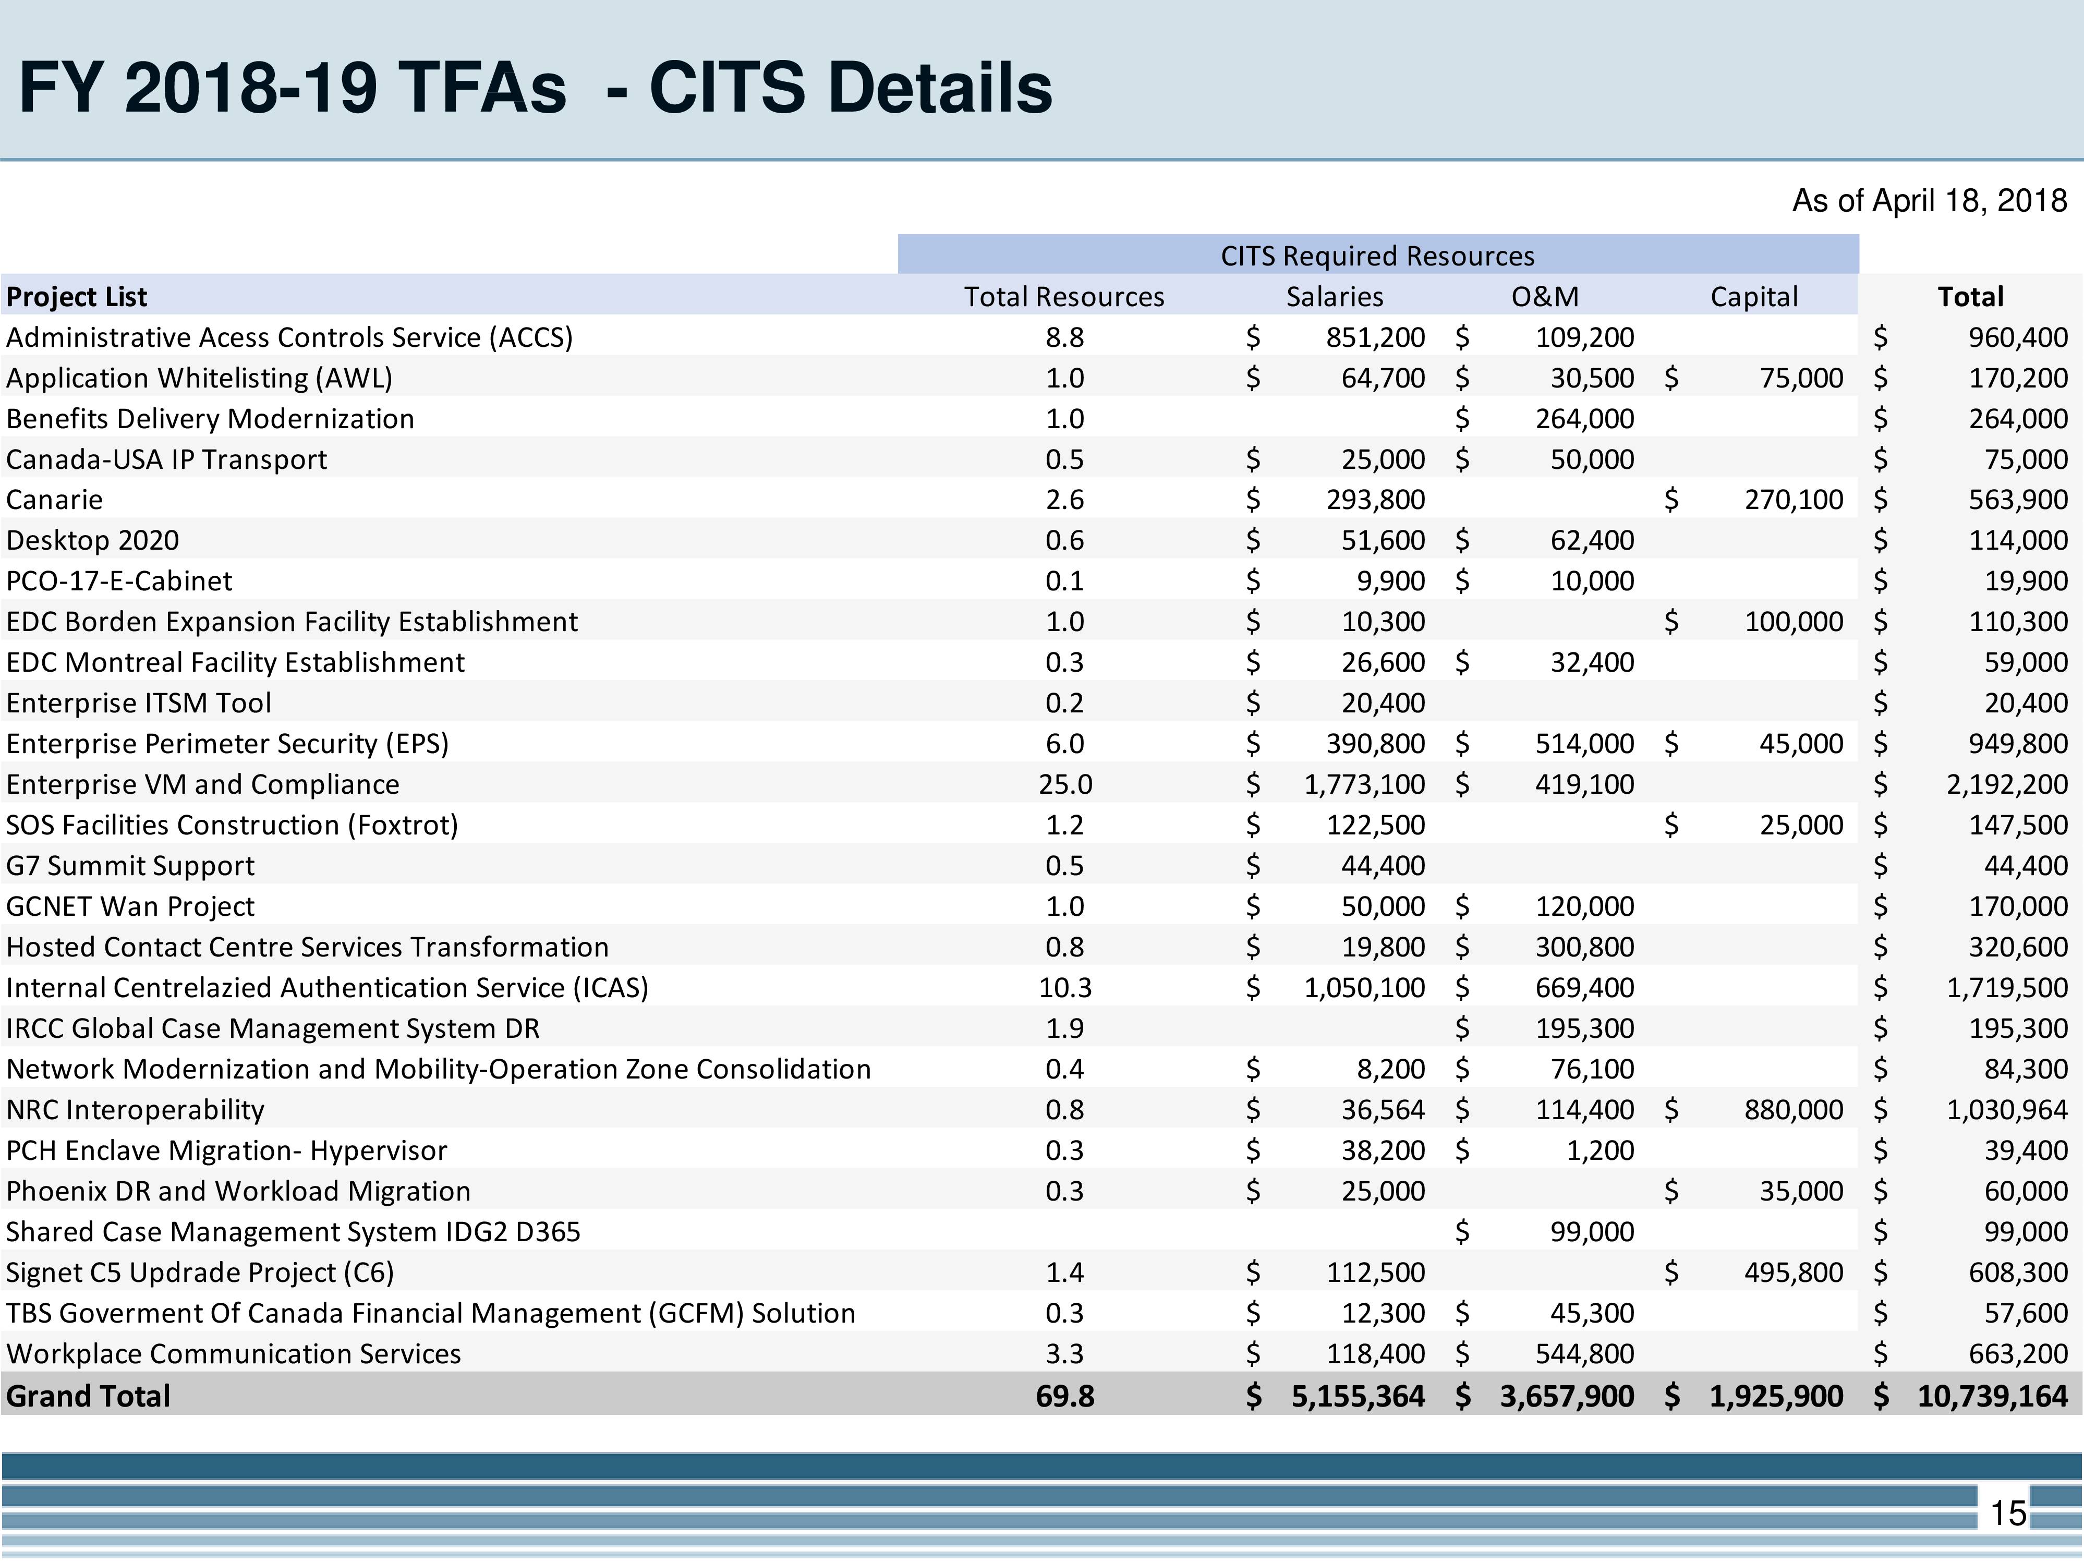
Task: Select 'IRCC Global Case Management System DR' label
Action: pos(273,1028)
